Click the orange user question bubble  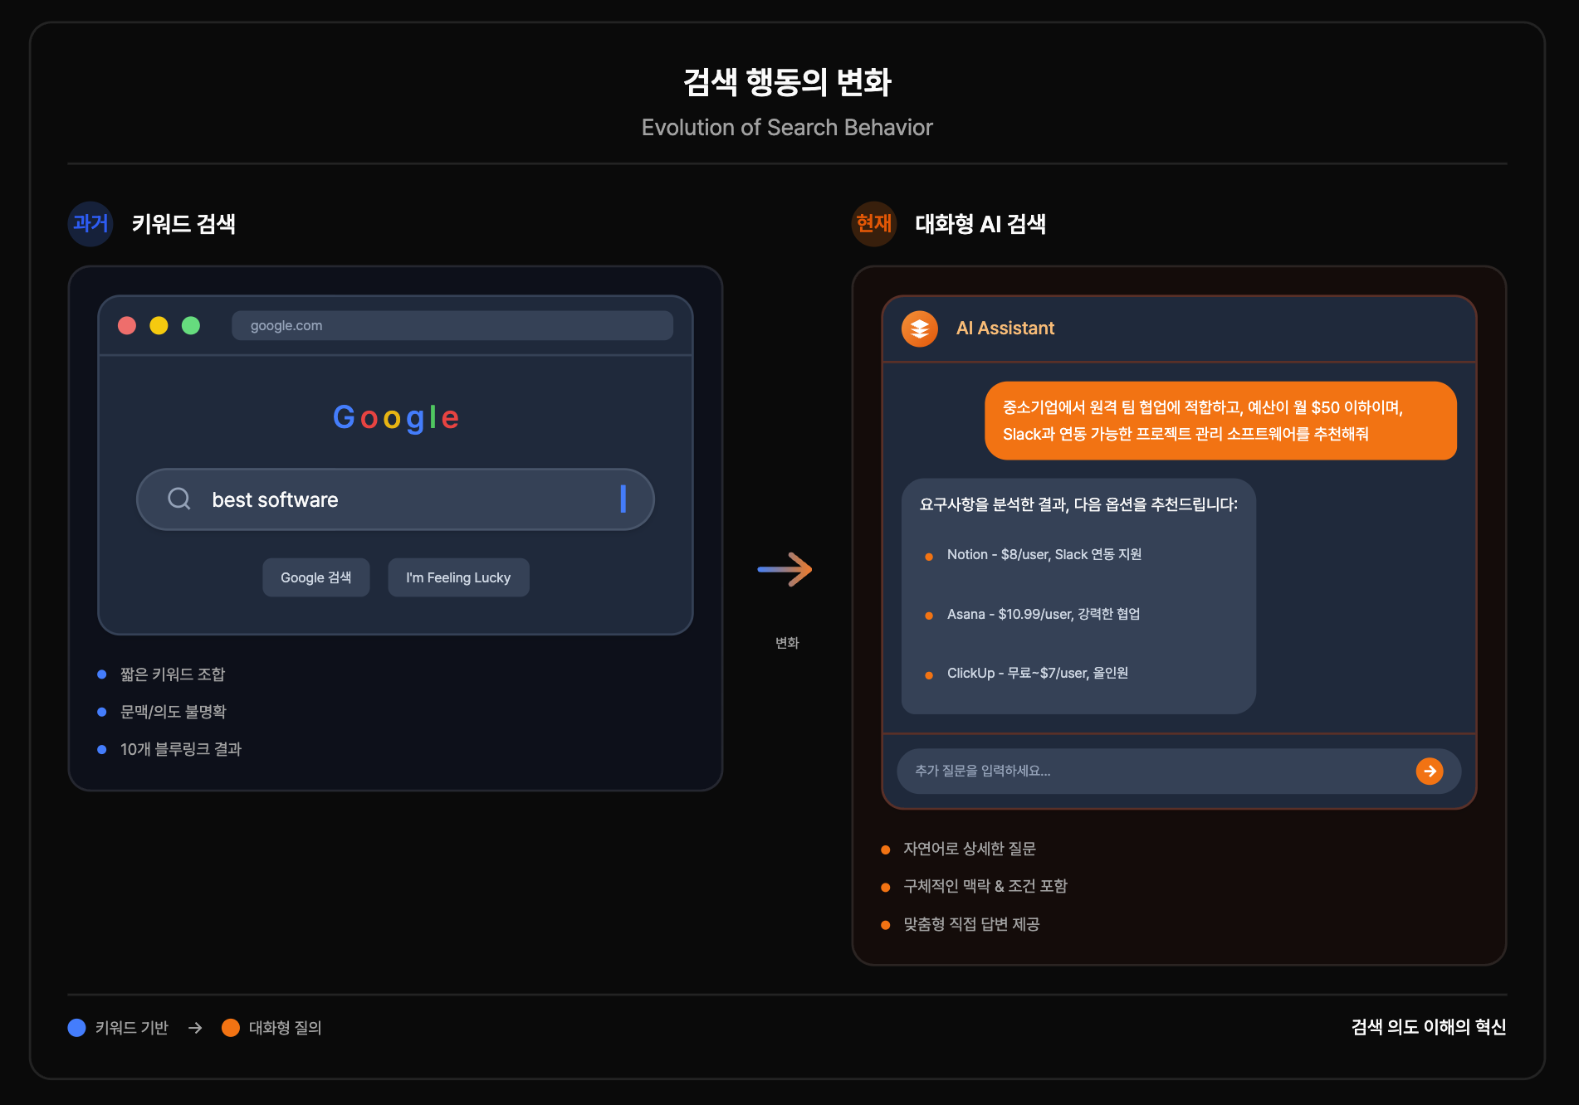pyautogui.click(x=1220, y=421)
